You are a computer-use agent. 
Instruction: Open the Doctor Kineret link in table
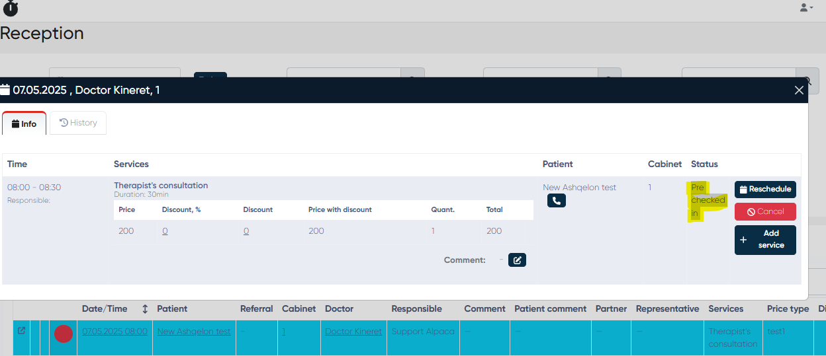[353, 332]
